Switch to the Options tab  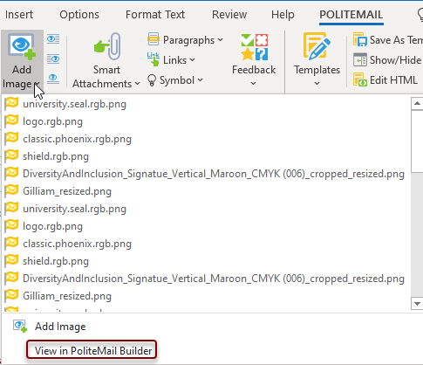point(79,15)
